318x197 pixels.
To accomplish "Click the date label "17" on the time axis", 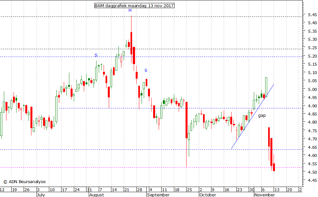I will 64,190.
